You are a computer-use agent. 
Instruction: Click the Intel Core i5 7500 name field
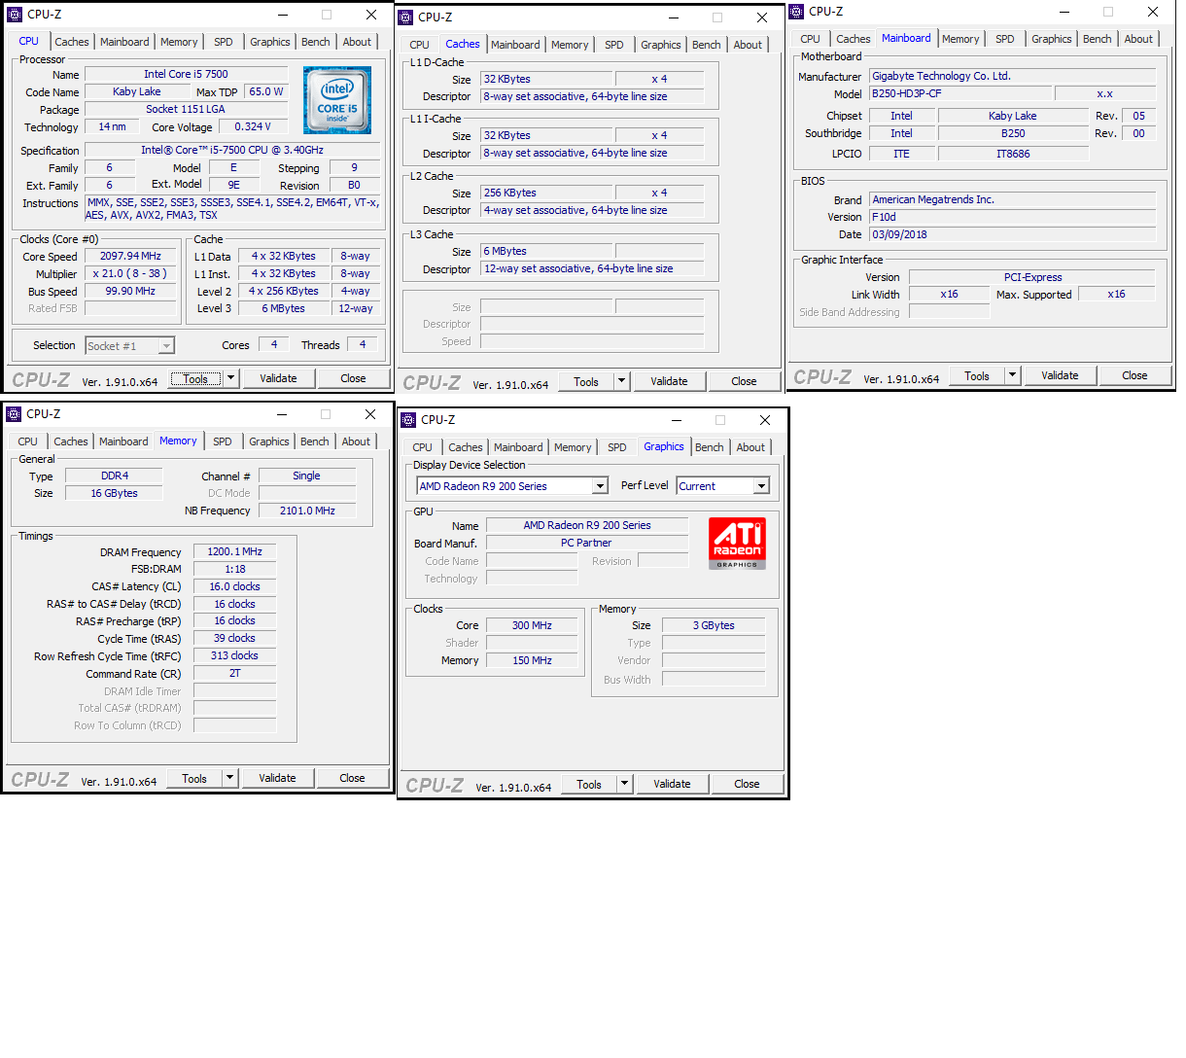[186, 74]
